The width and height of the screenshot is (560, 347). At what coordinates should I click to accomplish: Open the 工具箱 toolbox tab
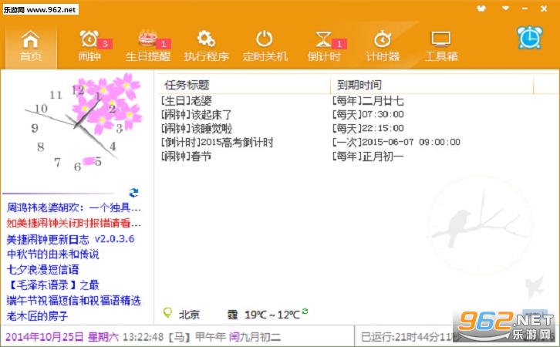pos(441,46)
